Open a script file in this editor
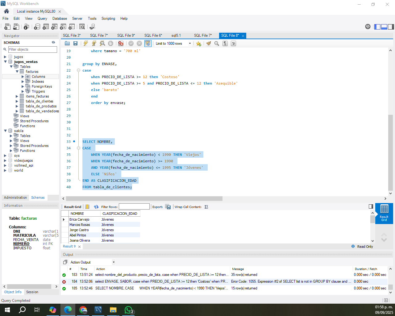This screenshot has height=316, width=395. [x=67, y=44]
